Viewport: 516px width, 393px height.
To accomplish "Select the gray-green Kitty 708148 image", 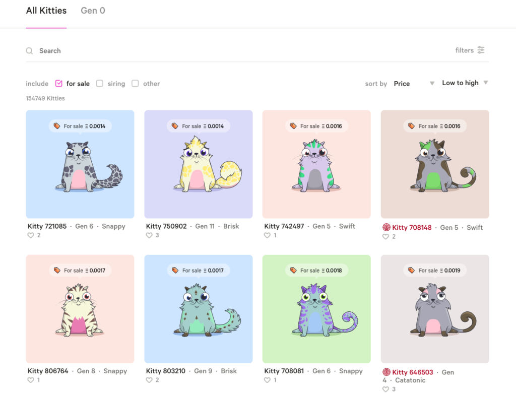I will pos(435,164).
